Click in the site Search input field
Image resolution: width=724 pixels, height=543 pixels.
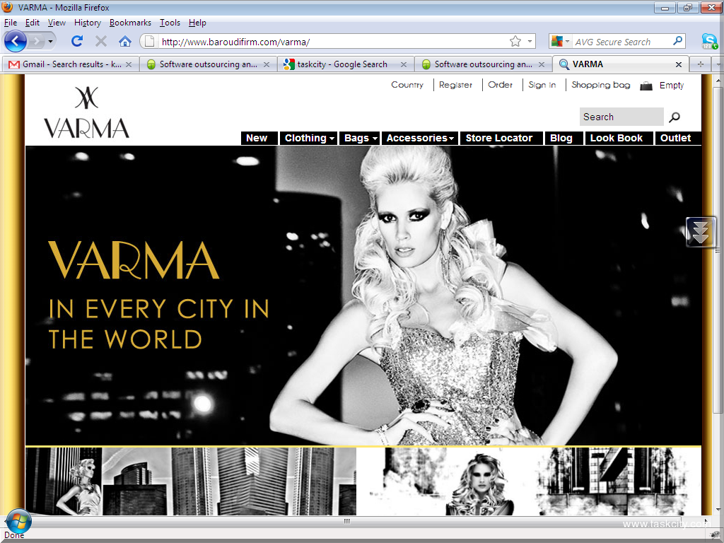621,117
